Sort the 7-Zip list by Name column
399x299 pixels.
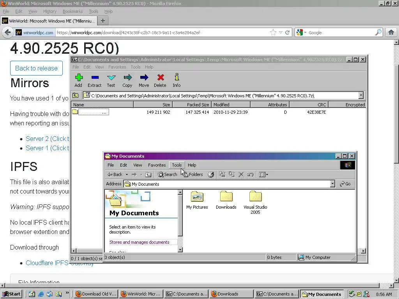[102, 104]
